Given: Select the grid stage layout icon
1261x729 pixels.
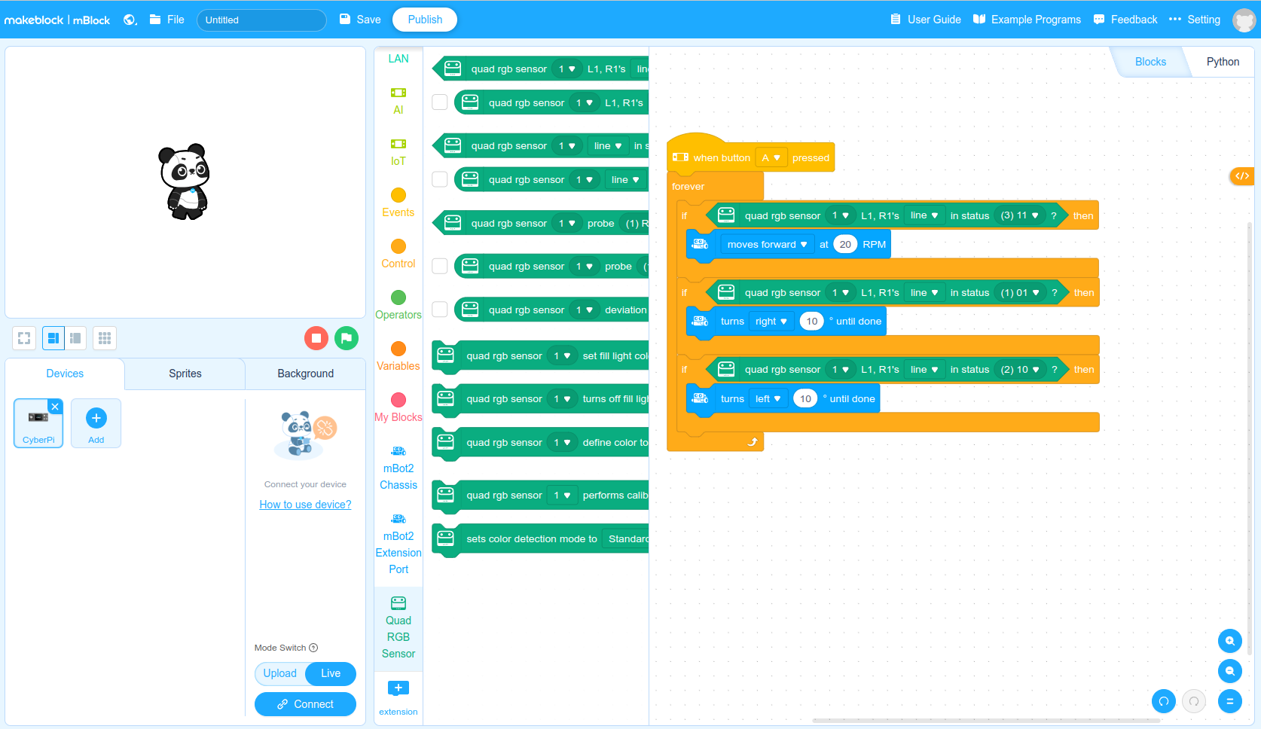Looking at the screenshot, I should (x=105, y=338).
